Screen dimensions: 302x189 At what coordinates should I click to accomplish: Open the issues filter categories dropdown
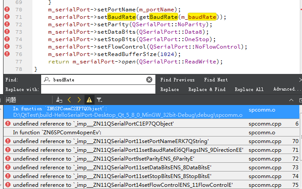(99, 100)
